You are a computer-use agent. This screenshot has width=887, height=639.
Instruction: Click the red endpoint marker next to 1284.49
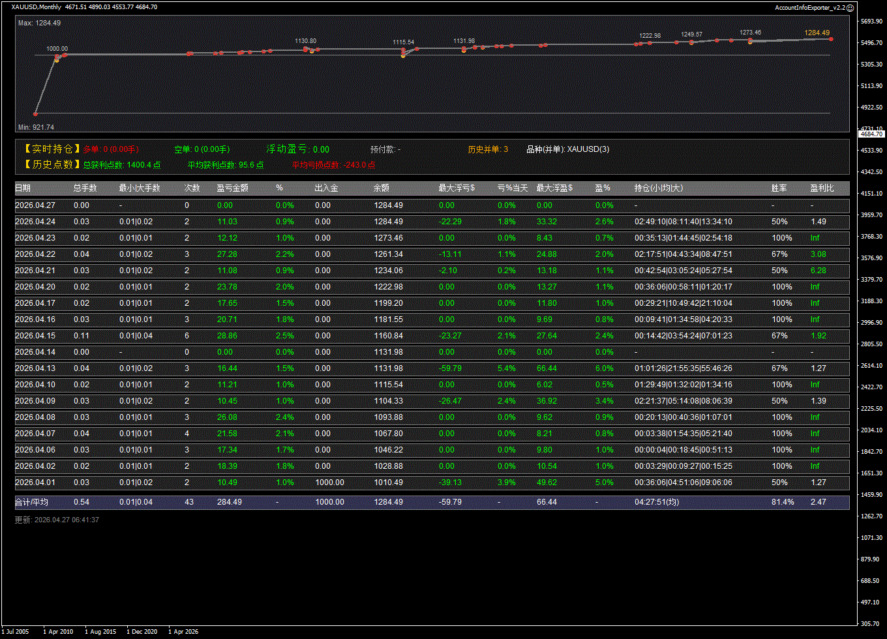[x=831, y=39]
